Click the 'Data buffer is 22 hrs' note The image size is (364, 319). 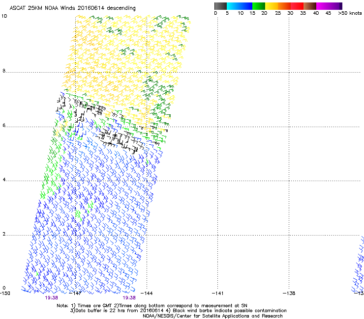(x=178, y=311)
